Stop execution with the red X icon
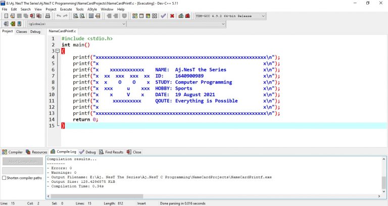Viewport: 388px width, 206px height. pos(172,16)
